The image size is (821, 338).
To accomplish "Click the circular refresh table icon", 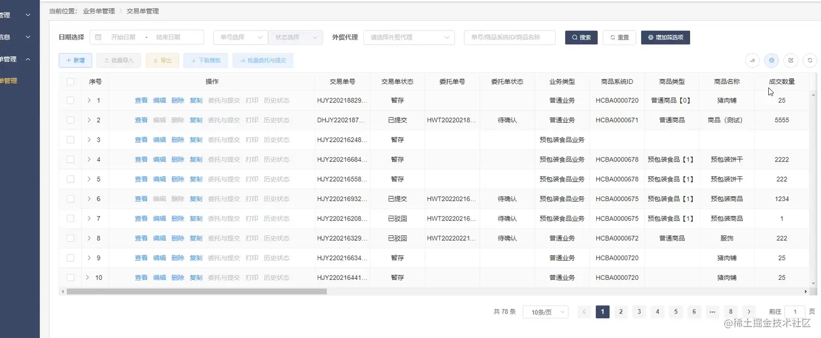I will coord(810,60).
